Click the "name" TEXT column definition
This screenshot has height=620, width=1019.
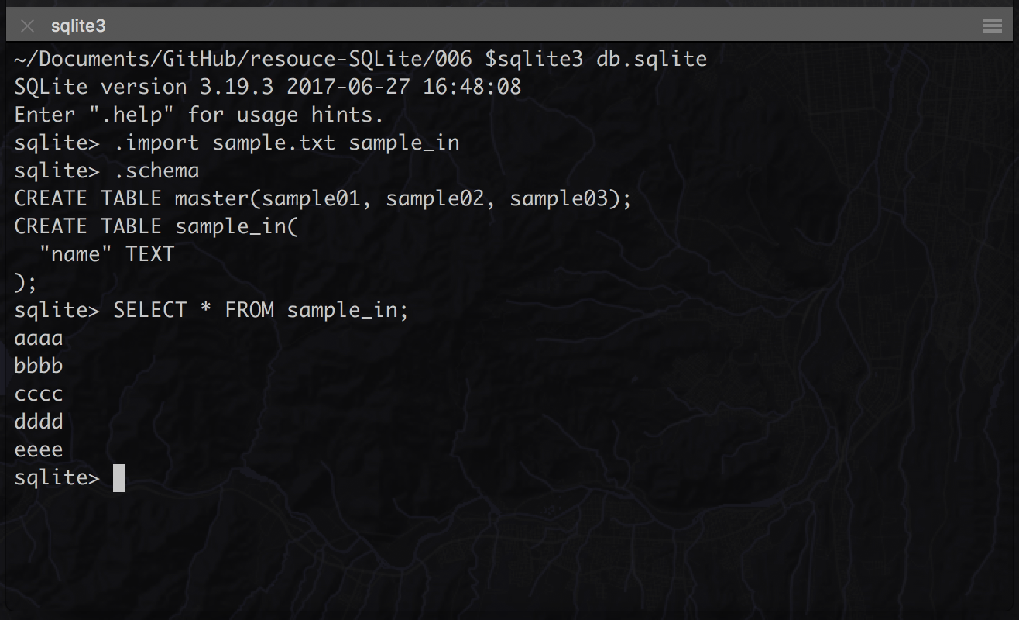click(x=107, y=254)
